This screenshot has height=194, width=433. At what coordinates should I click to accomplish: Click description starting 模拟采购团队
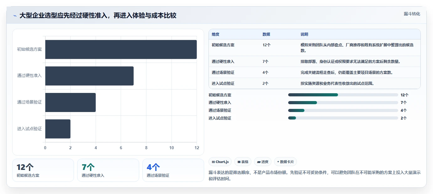[x=357, y=48]
